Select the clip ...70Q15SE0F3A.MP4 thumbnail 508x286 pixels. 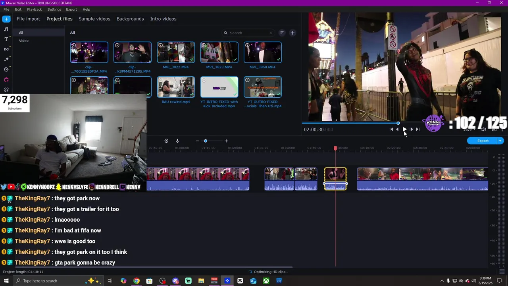tap(89, 52)
